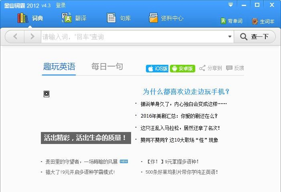Open 2016年美剧汇总 article link
The image size is (281, 192).
click(x=179, y=116)
